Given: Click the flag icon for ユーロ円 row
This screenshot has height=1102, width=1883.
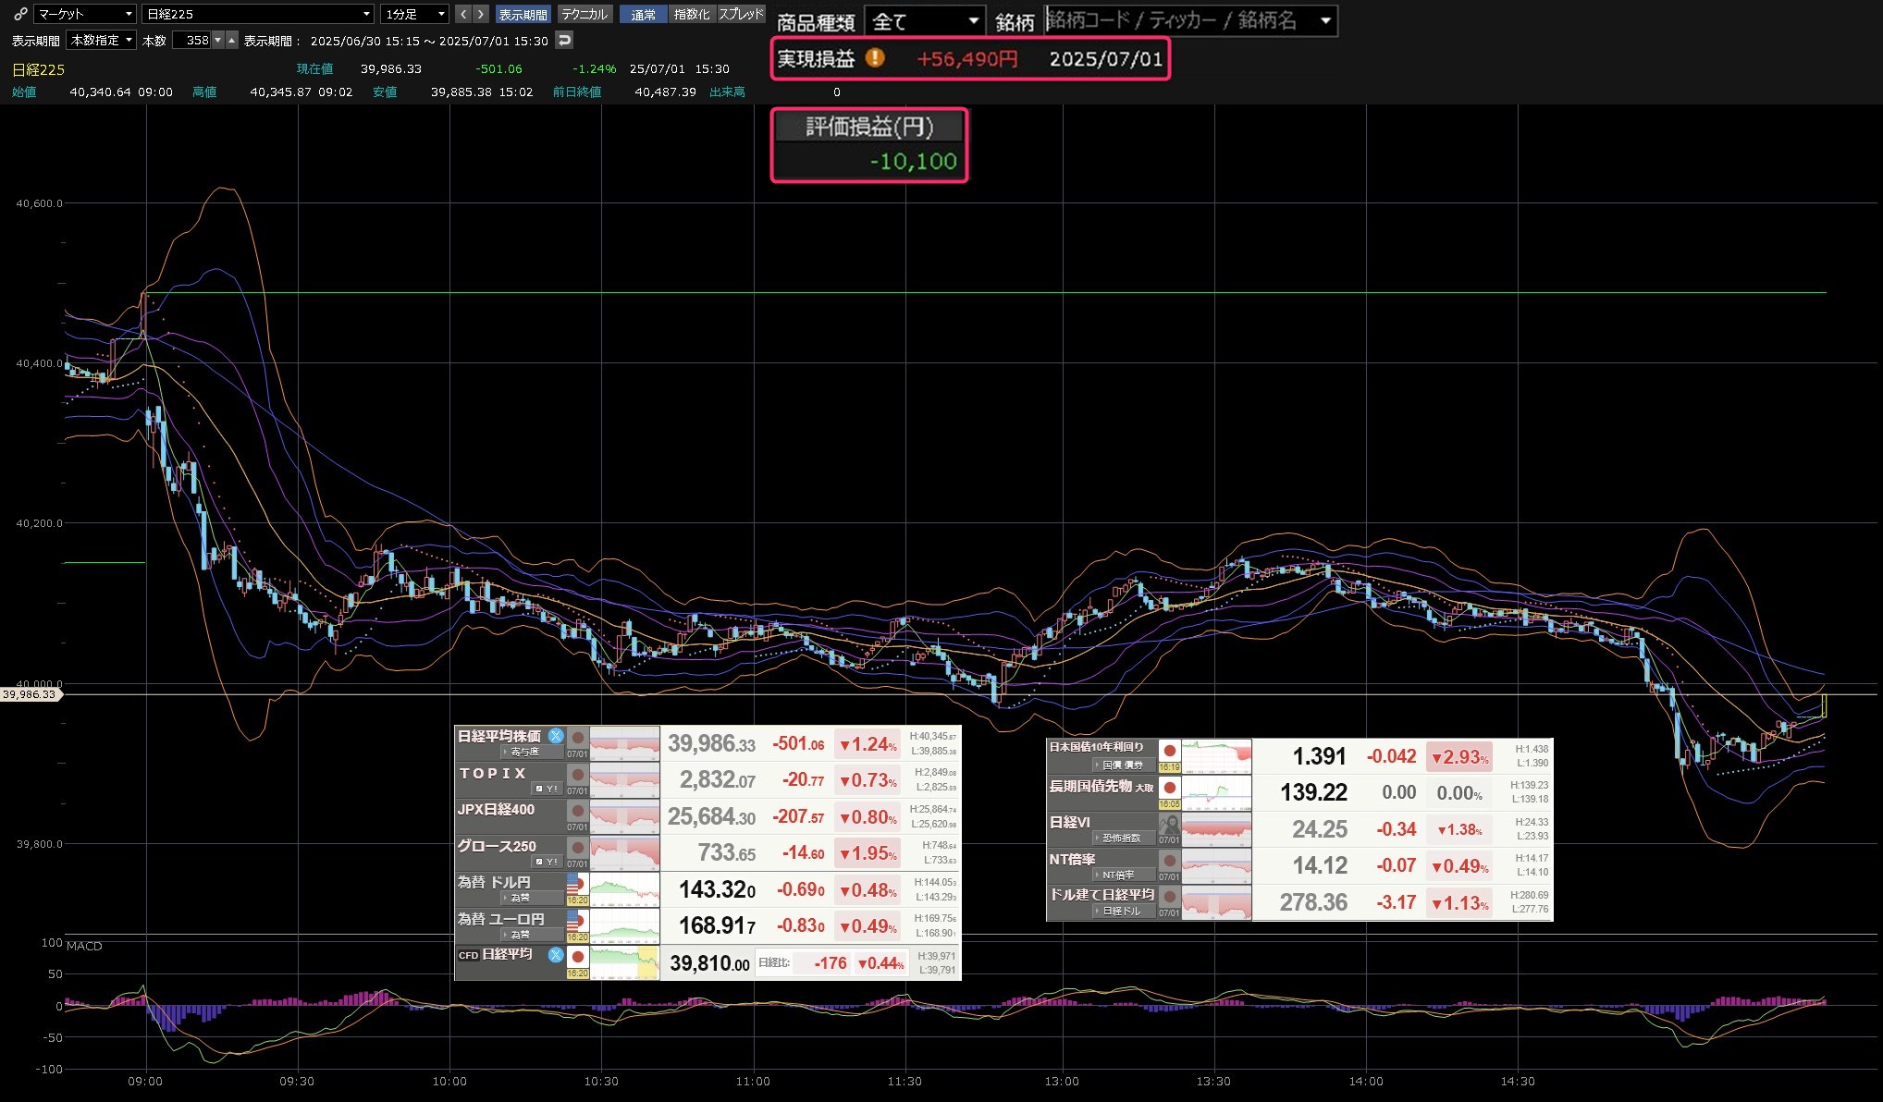Looking at the screenshot, I should 578,920.
